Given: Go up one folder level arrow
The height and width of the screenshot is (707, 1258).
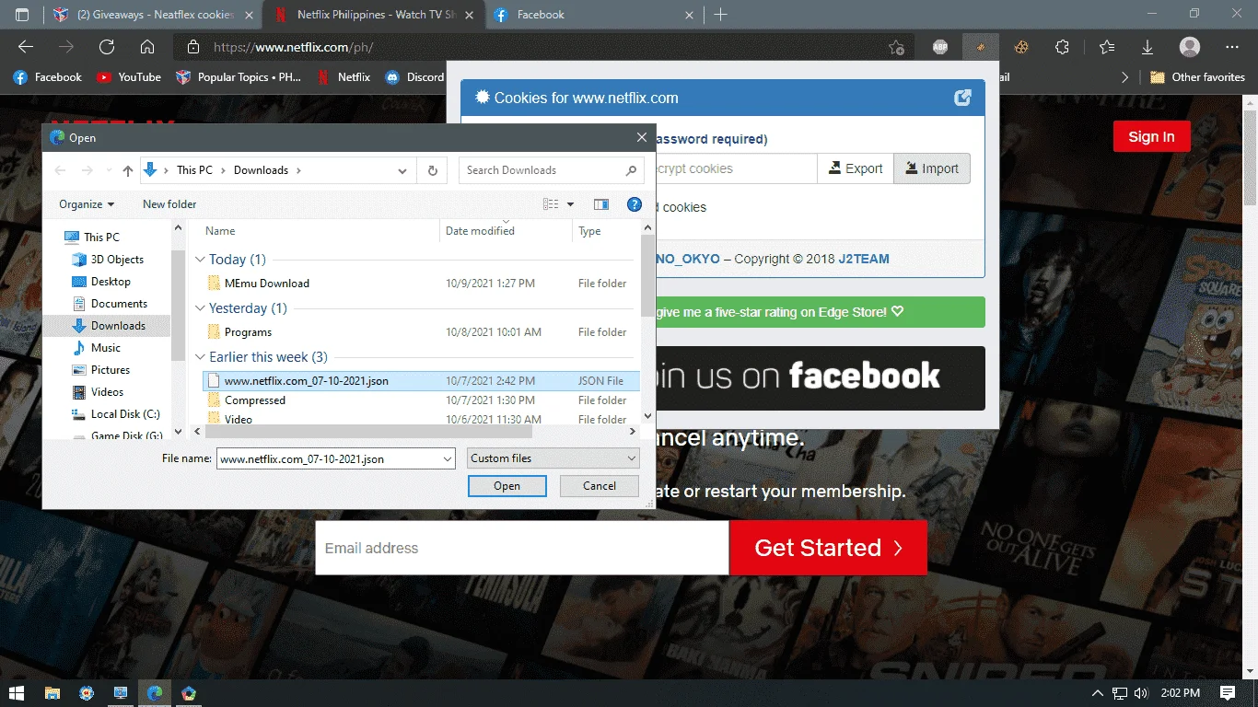Looking at the screenshot, I should pyautogui.click(x=128, y=170).
